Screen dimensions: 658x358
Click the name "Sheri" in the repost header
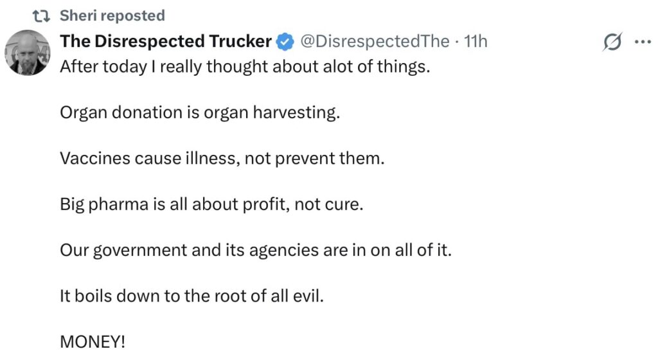point(76,15)
